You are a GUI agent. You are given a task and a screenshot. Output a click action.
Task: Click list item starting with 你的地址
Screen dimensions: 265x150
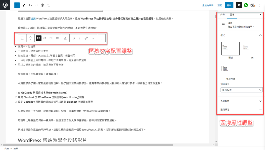[47, 56]
